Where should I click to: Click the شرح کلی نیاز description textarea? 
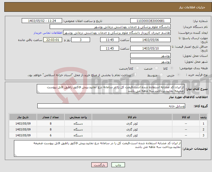(x=111, y=89)
